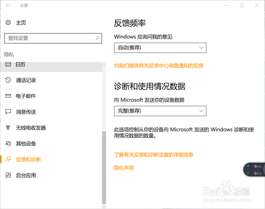Click the 反馈和诊断 person feedback icon
Image resolution: width=265 pixels, height=209 pixels.
(8, 159)
